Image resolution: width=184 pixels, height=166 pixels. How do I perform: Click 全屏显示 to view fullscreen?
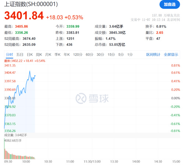tap(171, 55)
